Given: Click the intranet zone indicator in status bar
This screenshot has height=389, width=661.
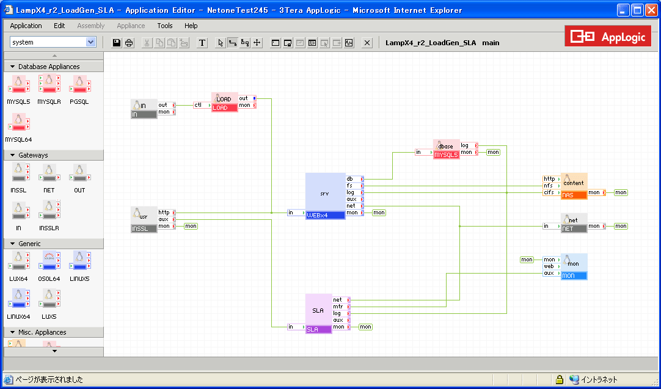Looking at the screenshot, I should (594, 380).
